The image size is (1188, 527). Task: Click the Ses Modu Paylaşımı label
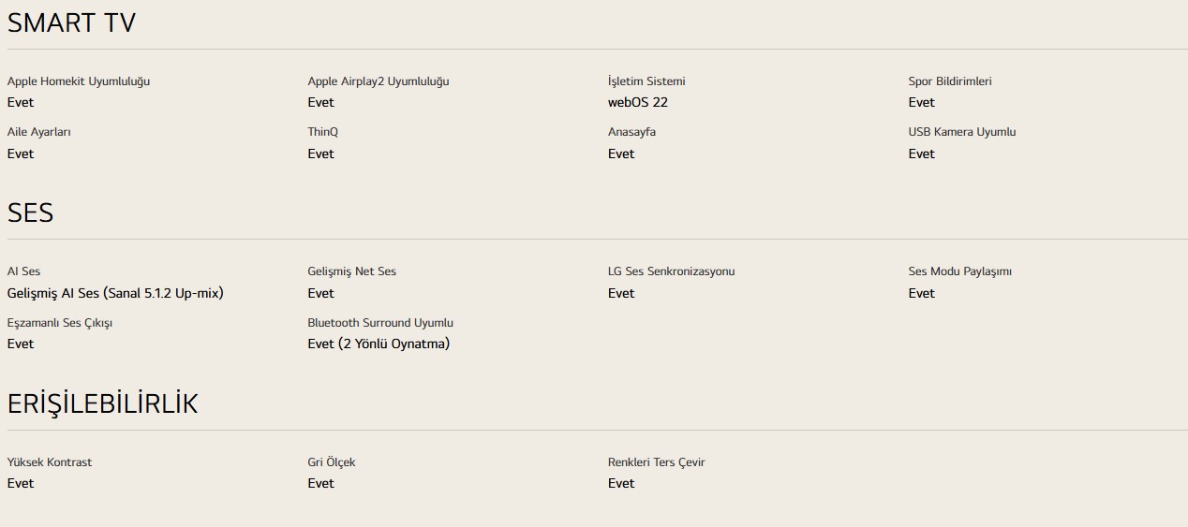click(959, 271)
